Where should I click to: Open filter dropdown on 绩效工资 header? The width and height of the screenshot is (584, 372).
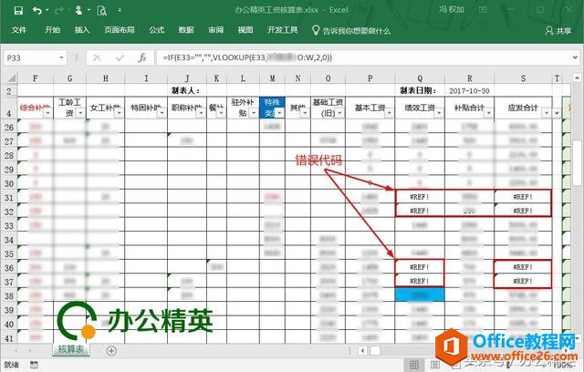pyautogui.click(x=439, y=113)
